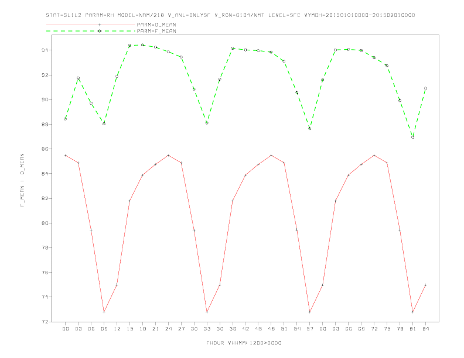Click y-axis tick label 74
Image resolution: width=464 pixels, height=358 pixels.
coord(45,297)
